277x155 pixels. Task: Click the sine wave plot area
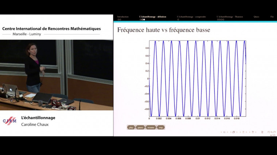coord(197,78)
